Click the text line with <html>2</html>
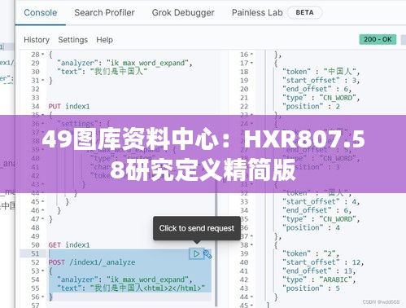The image size is (406, 308). click(x=131, y=288)
